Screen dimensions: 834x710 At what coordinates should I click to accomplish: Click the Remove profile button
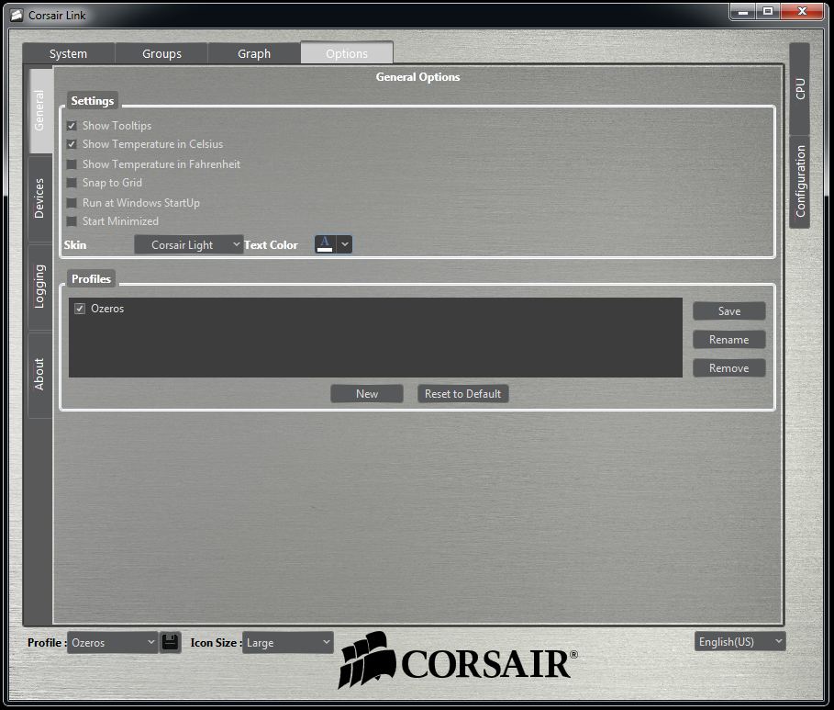(729, 368)
